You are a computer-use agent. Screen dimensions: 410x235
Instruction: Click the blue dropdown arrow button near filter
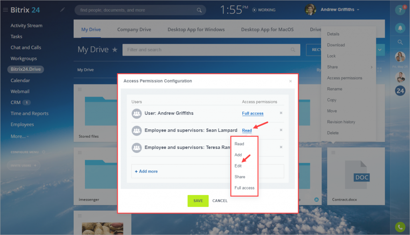(x=380, y=50)
